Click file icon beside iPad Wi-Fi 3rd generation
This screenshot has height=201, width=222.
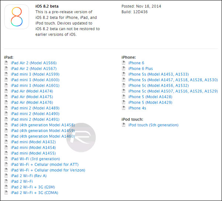(x=6, y=158)
